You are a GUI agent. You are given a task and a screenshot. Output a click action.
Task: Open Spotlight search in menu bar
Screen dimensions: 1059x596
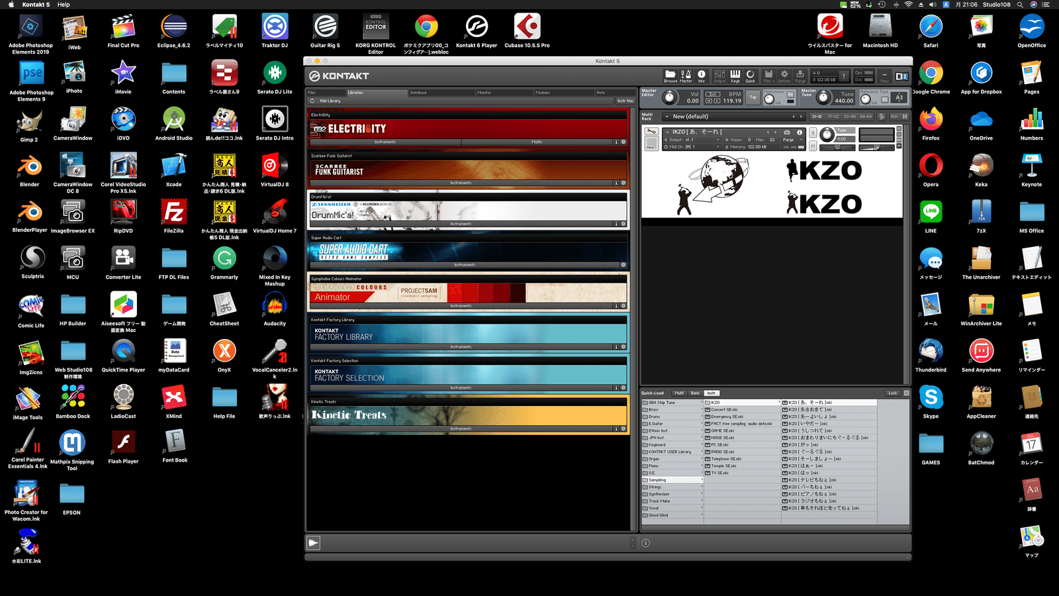click(1020, 5)
